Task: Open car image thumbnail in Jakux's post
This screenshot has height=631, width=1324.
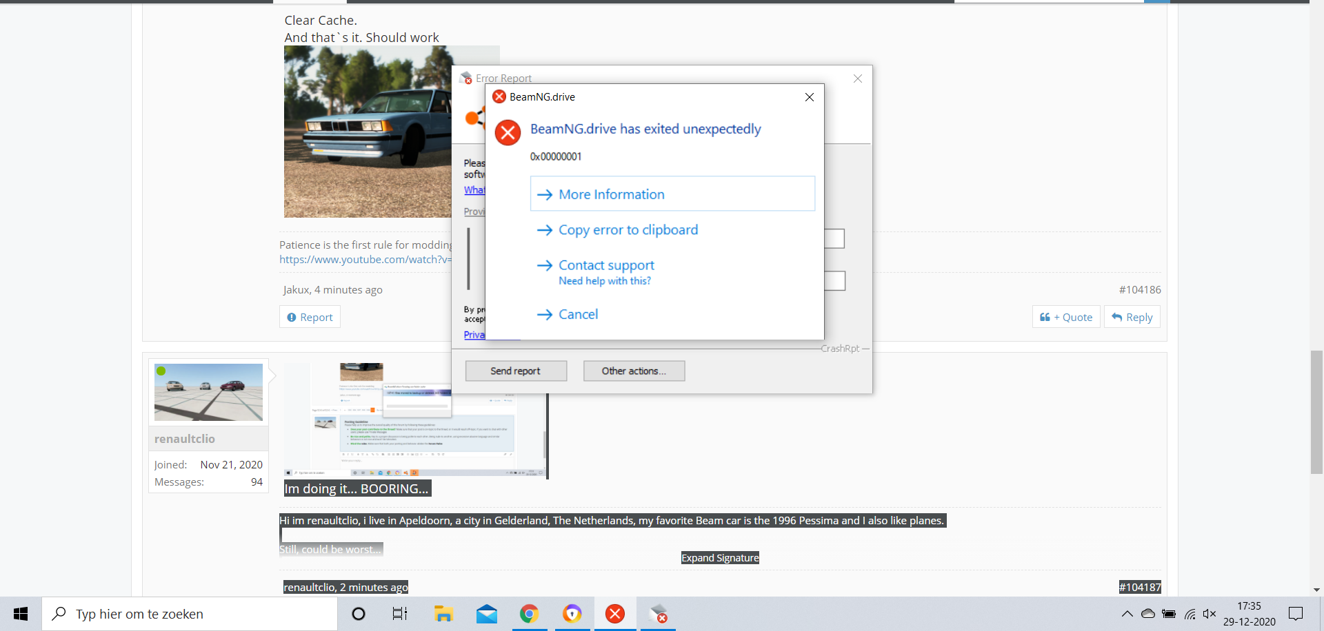Action: coord(368,132)
